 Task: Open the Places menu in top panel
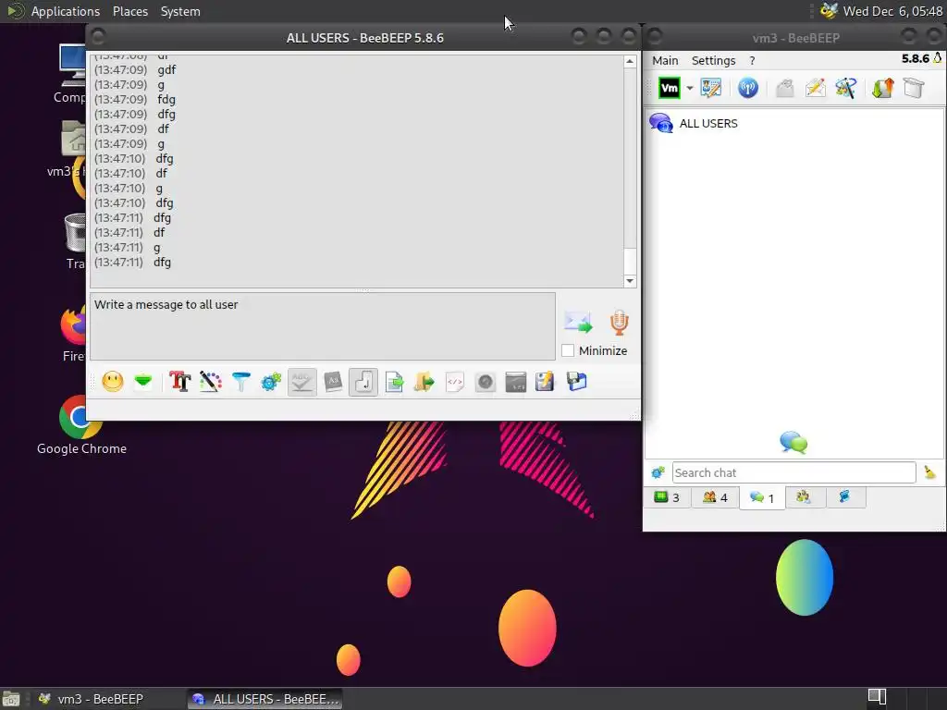129,11
